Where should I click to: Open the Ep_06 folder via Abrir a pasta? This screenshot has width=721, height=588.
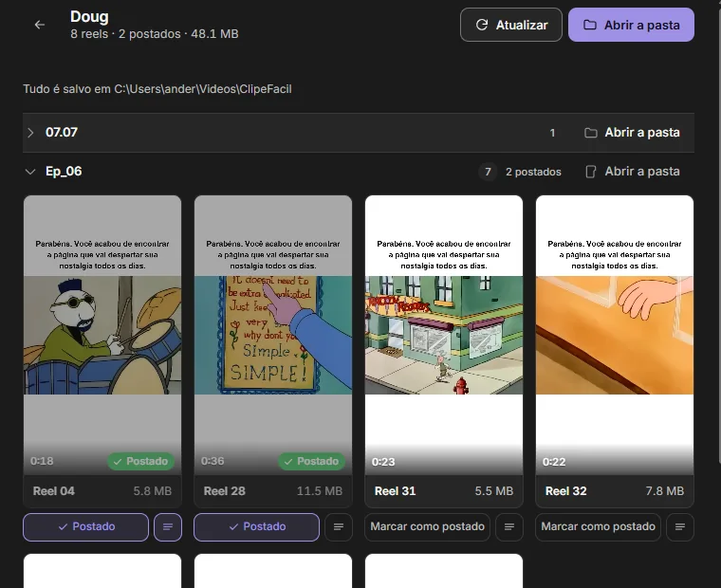(632, 172)
